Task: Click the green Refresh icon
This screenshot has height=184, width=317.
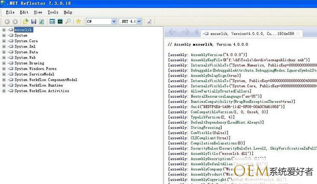Action: pos(41,21)
